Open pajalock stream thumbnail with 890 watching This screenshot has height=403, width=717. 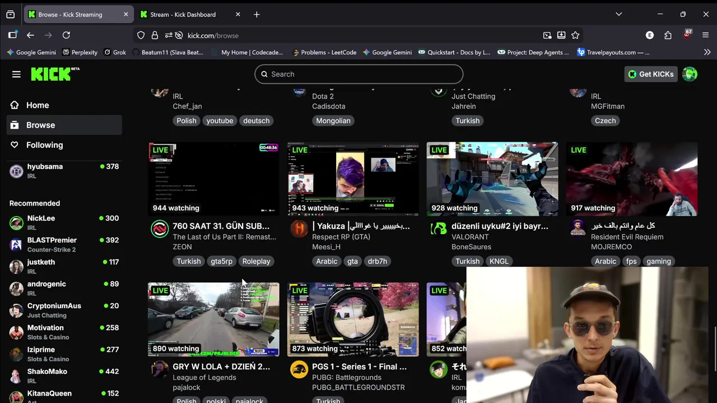click(213, 320)
